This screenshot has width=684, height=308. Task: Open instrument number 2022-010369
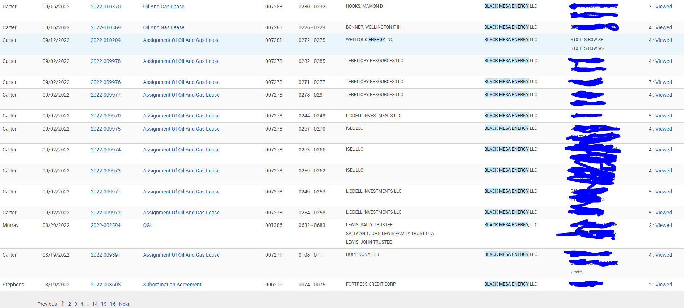106,27
